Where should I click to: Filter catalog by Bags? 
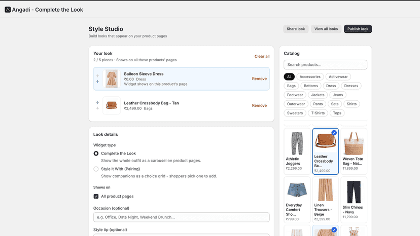click(x=291, y=86)
